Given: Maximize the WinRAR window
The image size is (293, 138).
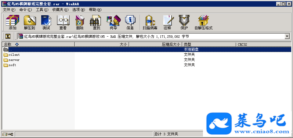Looking at the screenshot, I should click(284, 4).
